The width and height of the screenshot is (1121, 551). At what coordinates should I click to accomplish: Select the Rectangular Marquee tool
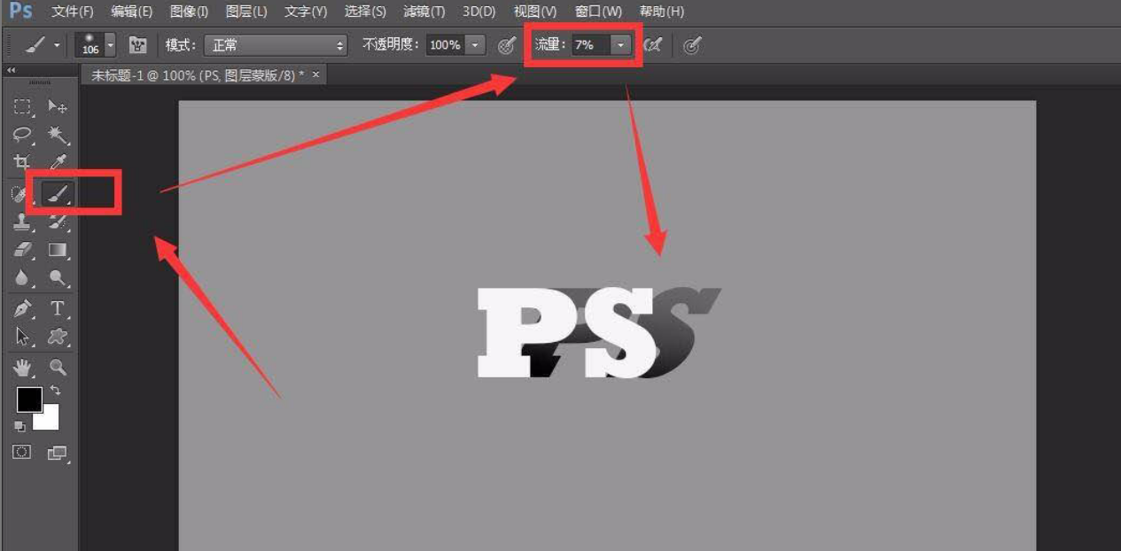coord(22,107)
